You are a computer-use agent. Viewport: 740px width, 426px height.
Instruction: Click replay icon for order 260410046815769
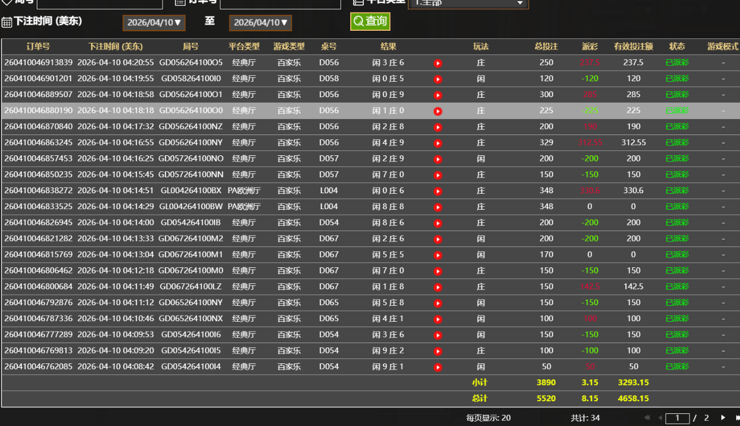[x=438, y=255]
